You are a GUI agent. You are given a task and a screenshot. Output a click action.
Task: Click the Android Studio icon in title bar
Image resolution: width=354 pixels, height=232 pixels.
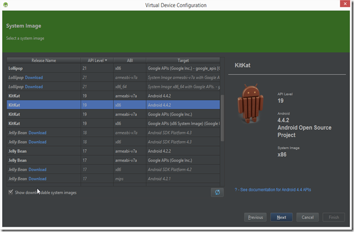6,4
